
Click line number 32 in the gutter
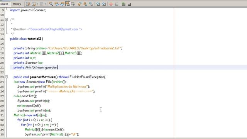click(2, 120)
